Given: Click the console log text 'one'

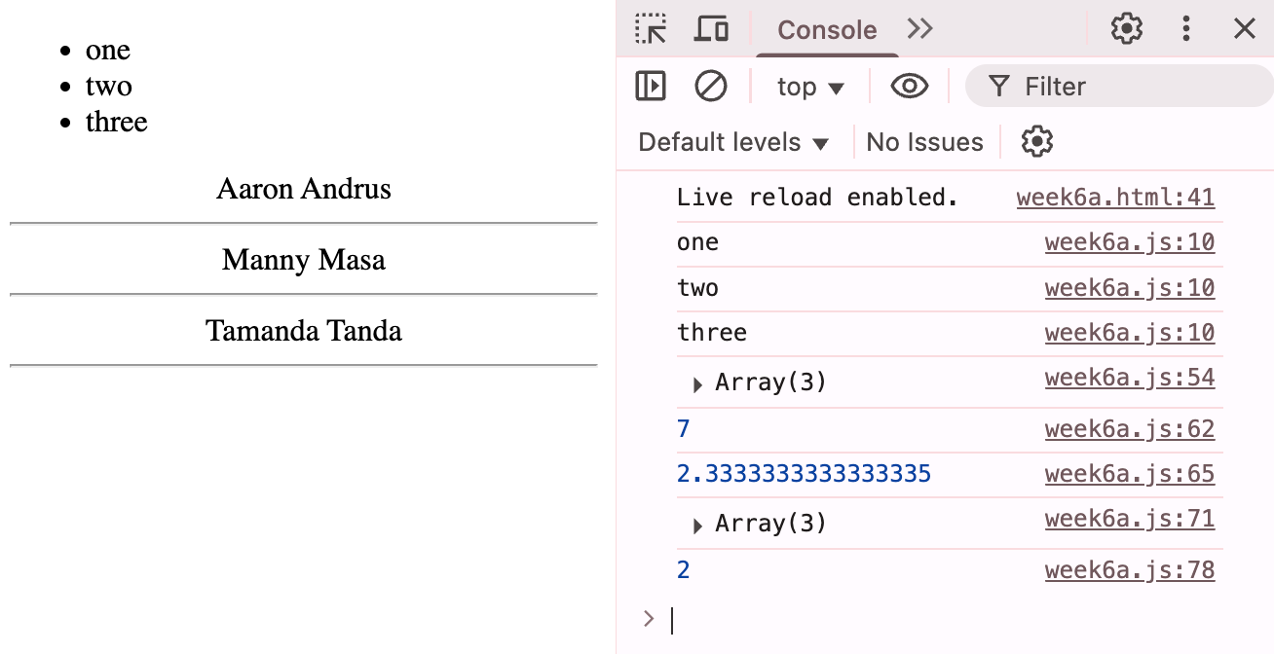Looking at the screenshot, I should (697, 242).
